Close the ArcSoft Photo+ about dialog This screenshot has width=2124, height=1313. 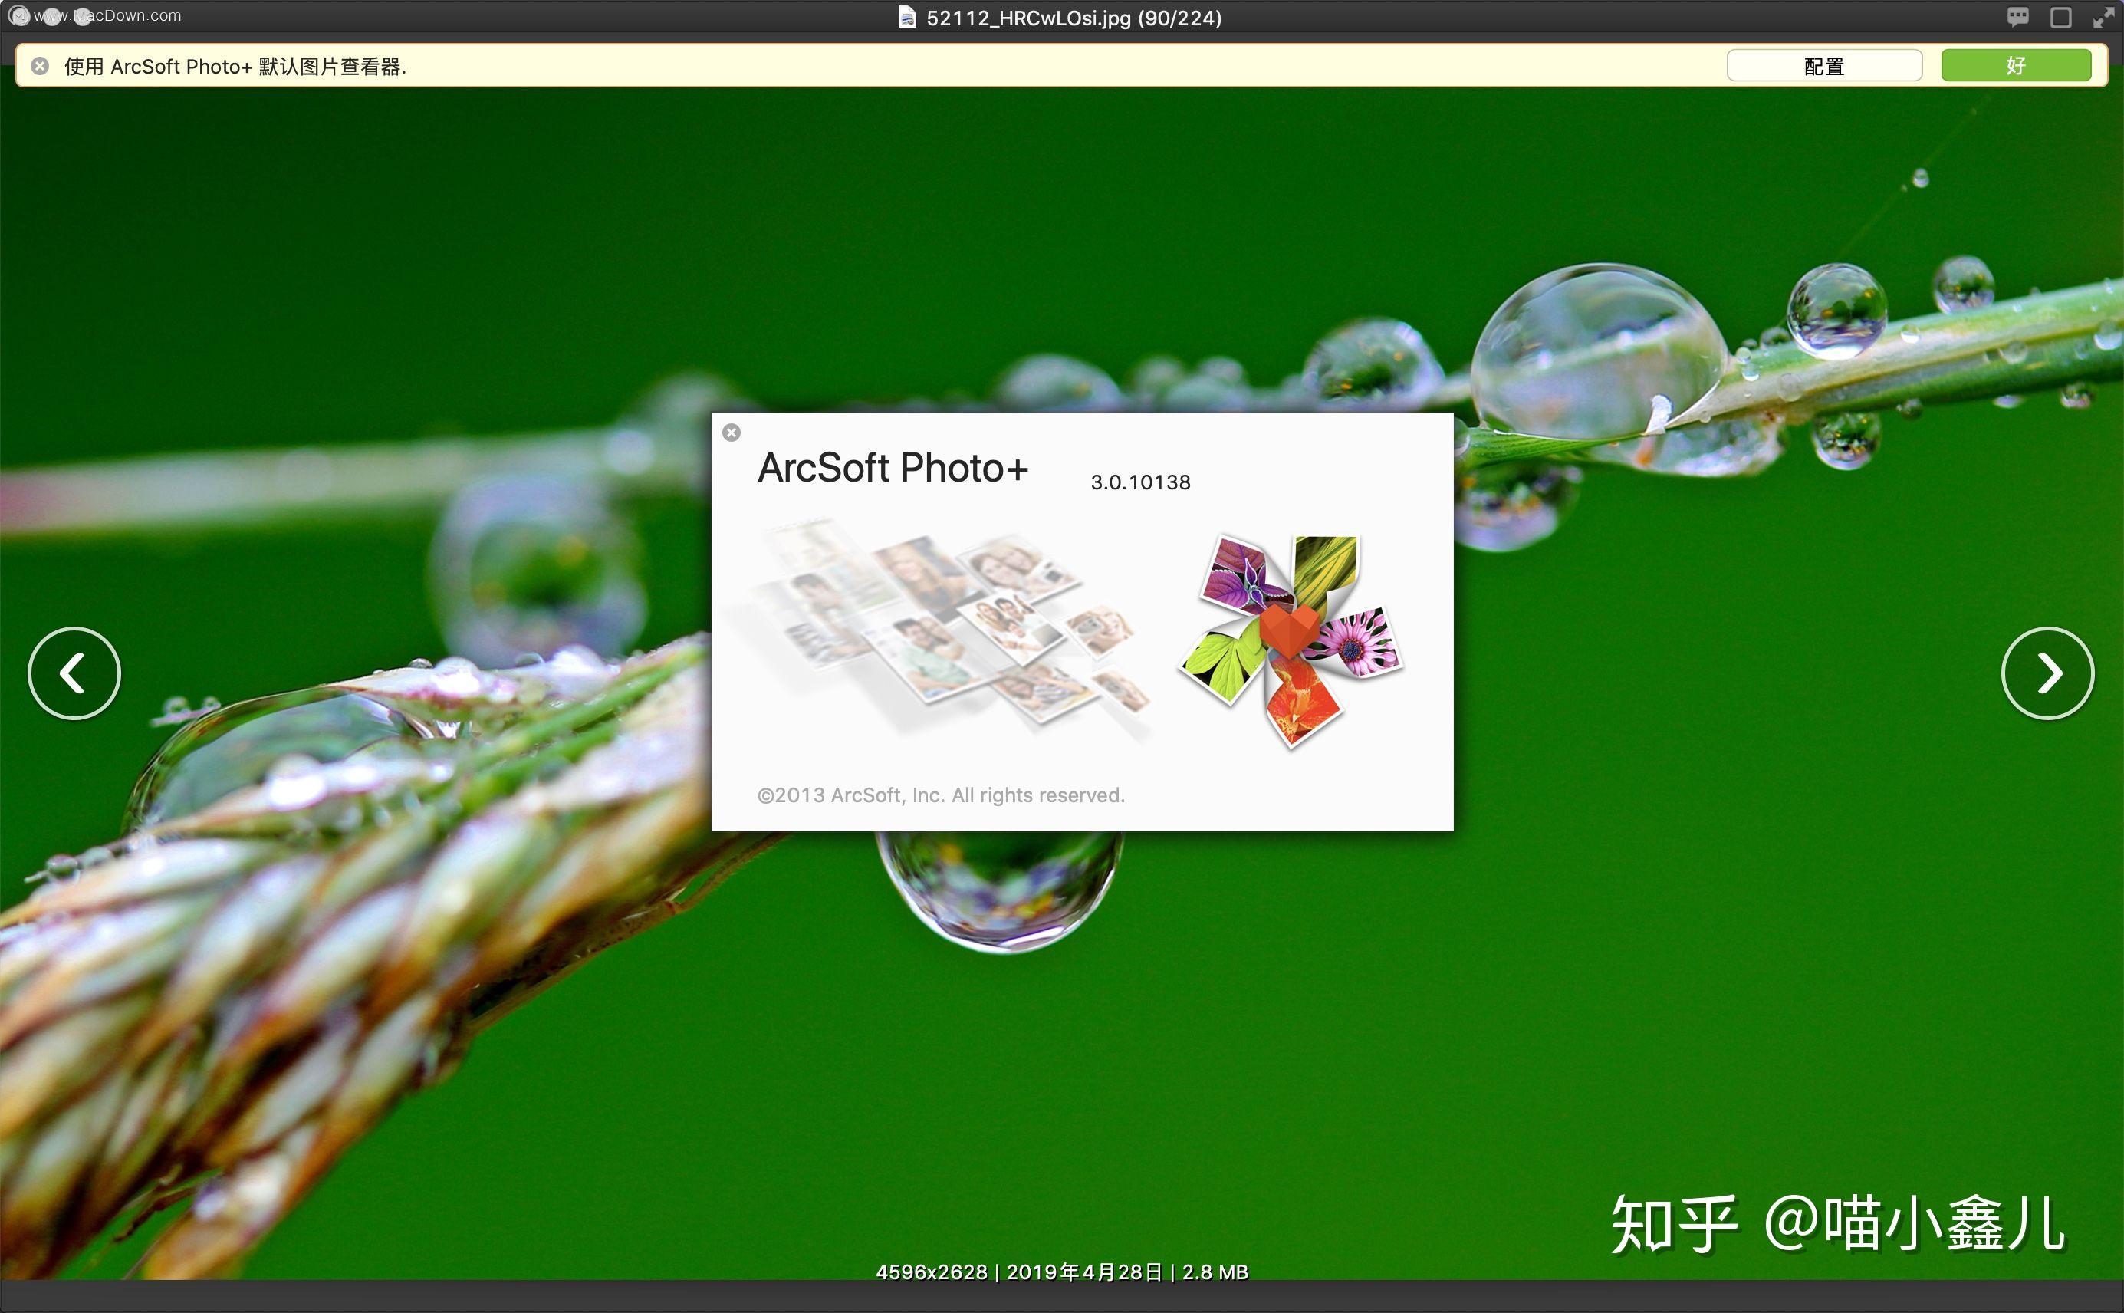[732, 433]
